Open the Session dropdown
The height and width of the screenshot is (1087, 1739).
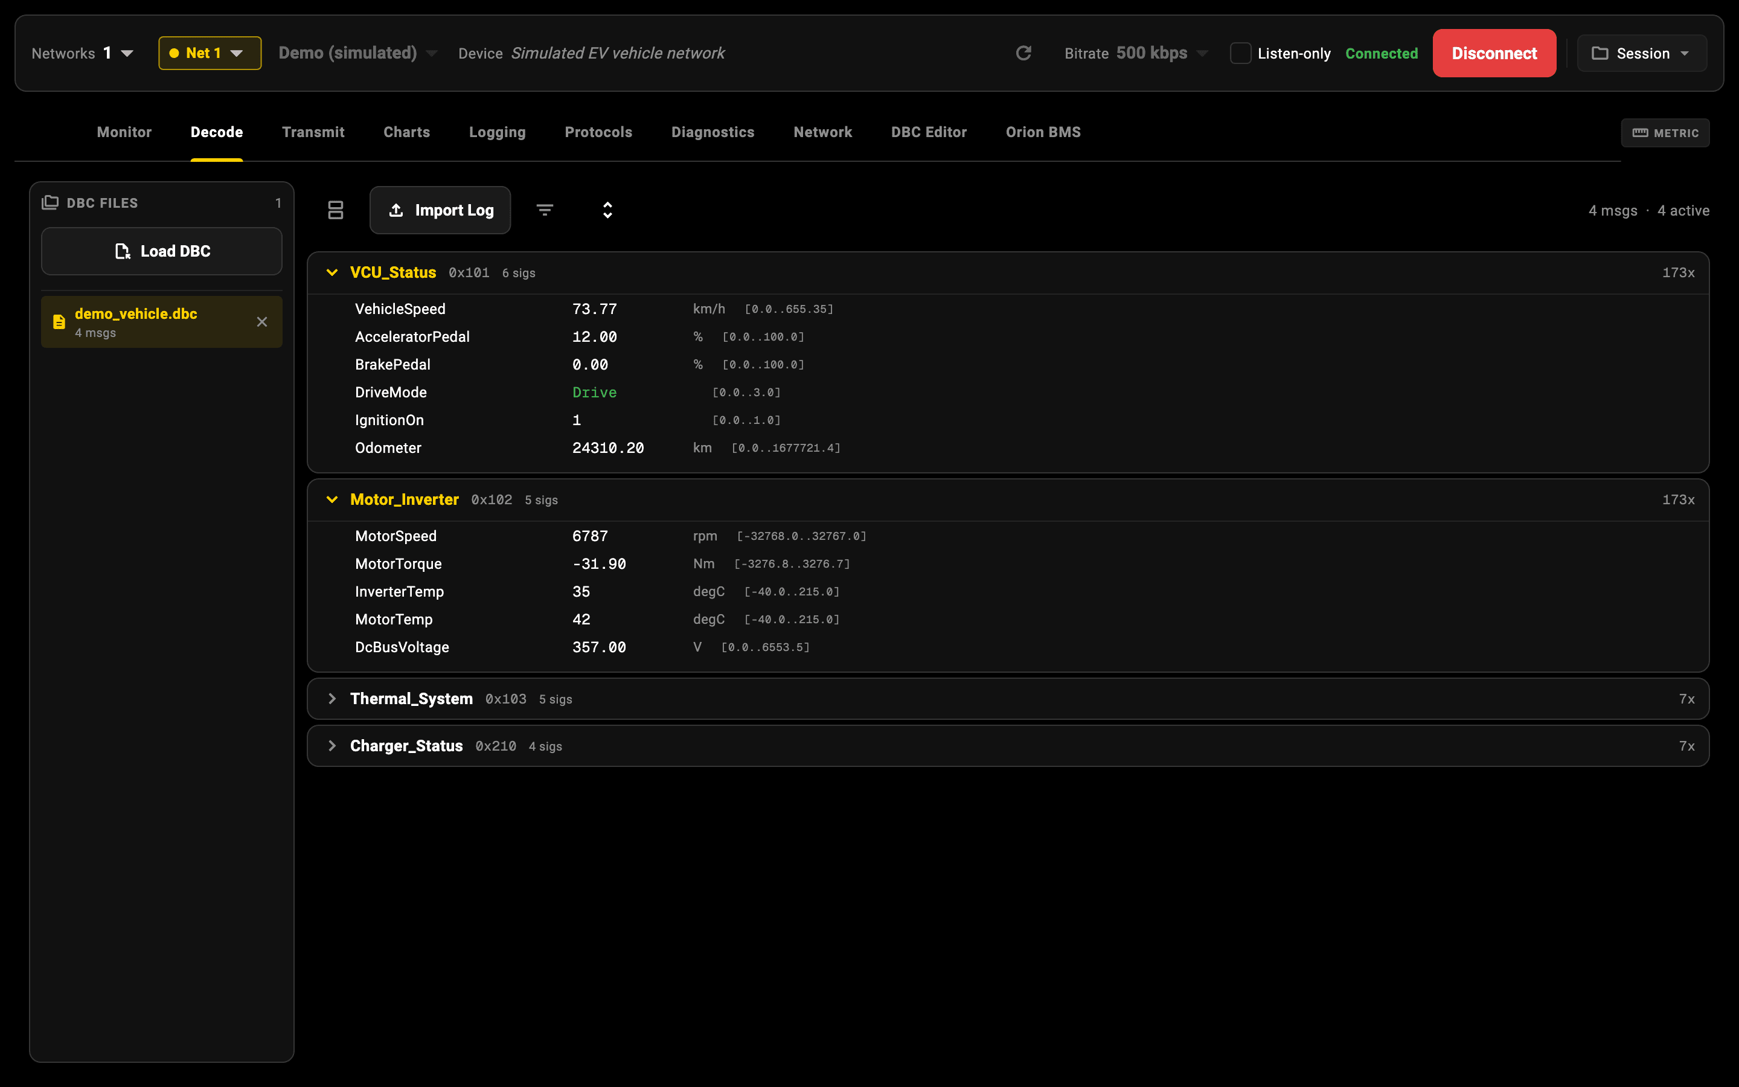pyautogui.click(x=1641, y=53)
